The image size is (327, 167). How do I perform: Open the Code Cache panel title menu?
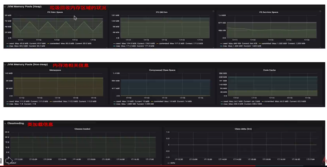(269, 70)
